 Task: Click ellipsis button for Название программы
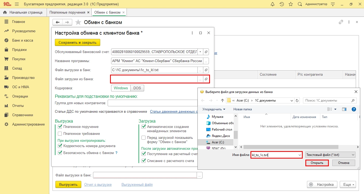click(206, 61)
